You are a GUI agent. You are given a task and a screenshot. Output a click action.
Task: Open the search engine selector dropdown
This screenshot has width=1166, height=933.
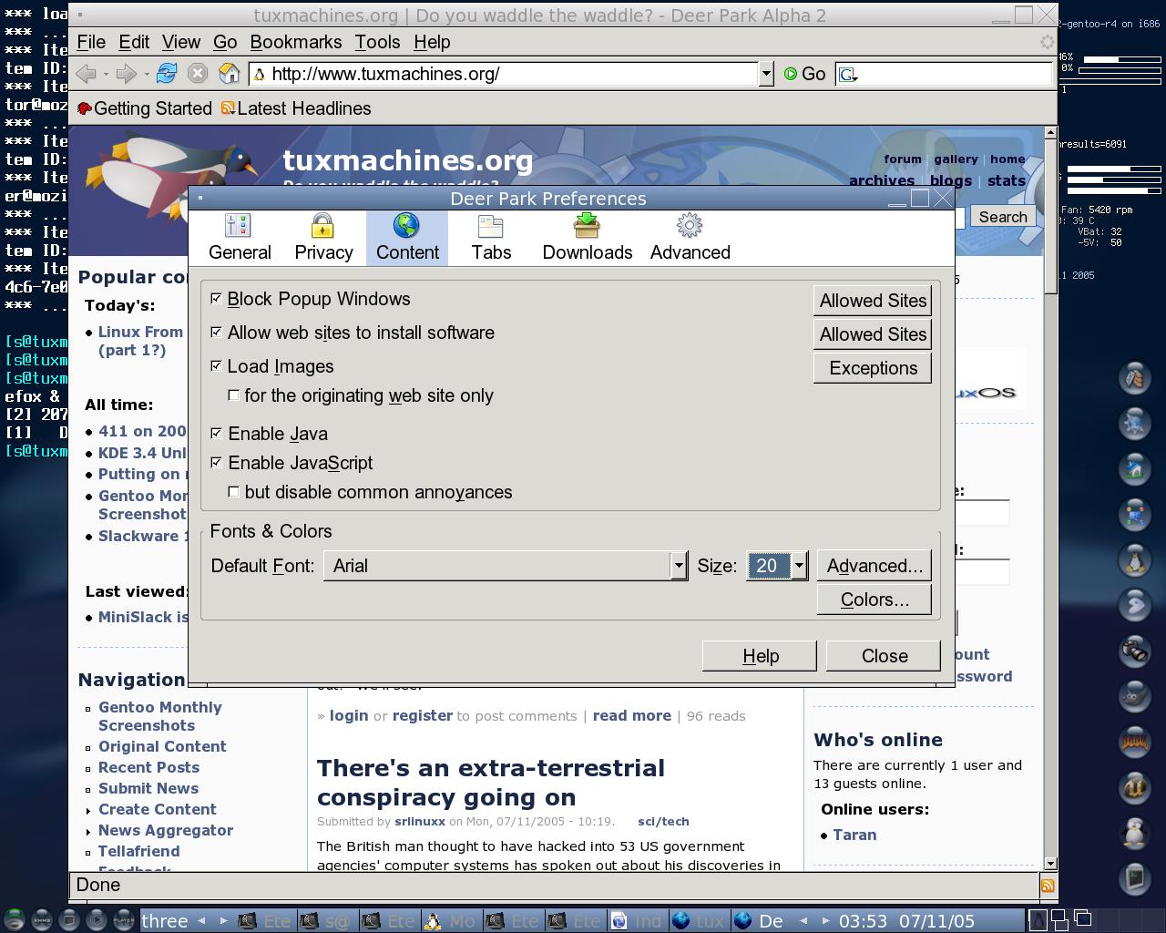click(848, 75)
